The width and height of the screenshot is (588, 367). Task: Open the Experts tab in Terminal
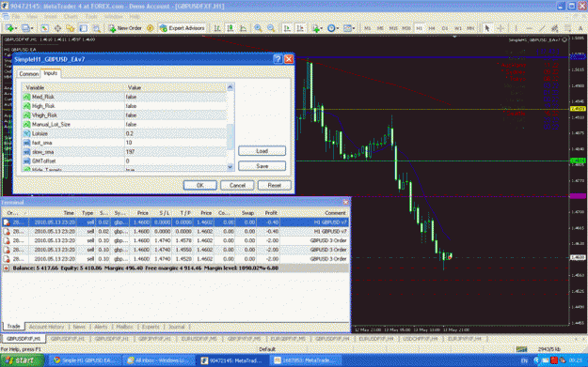point(151,327)
